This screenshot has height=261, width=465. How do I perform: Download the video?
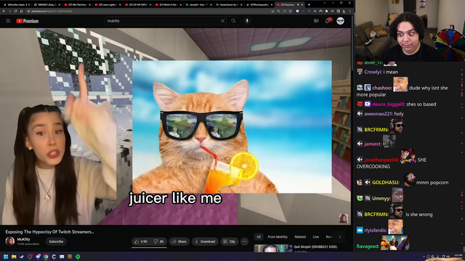tap(205, 241)
